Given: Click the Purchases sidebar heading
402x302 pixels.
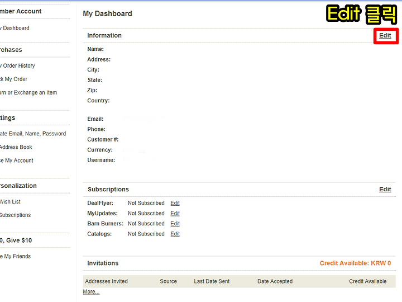Looking at the screenshot, I should click(11, 50).
